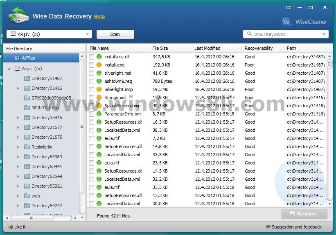Viewport: 336px width, 235px height.
Task: Select AllFiles in File Directory
Action: (41, 58)
